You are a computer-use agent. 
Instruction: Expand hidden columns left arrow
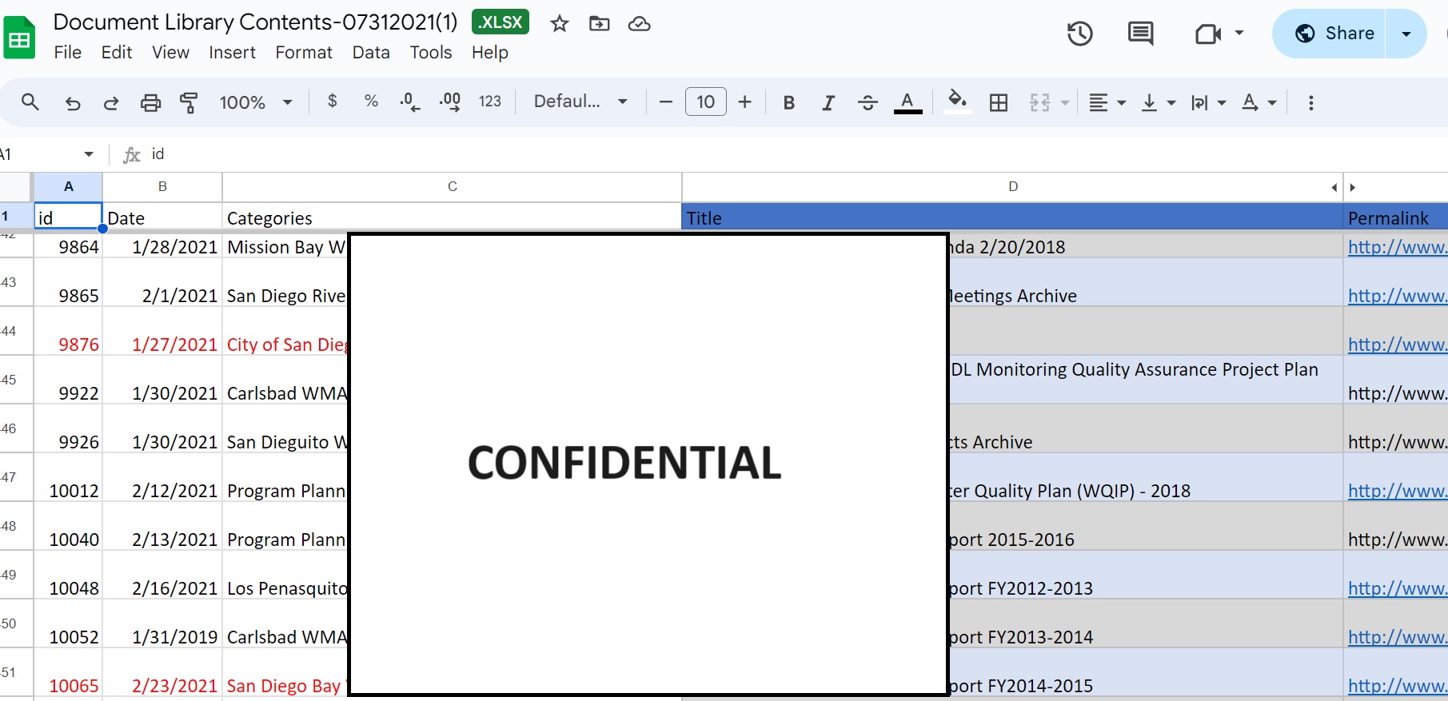click(x=1334, y=188)
